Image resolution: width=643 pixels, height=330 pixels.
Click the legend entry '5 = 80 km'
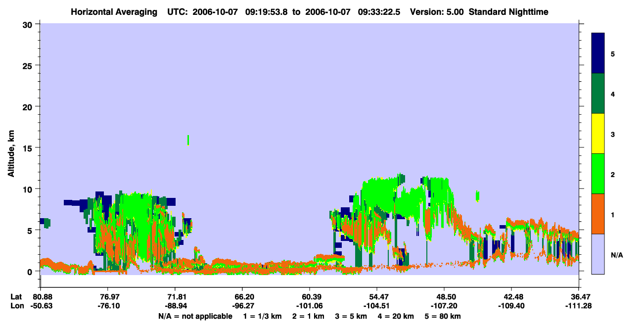click(x=443, y=316)
